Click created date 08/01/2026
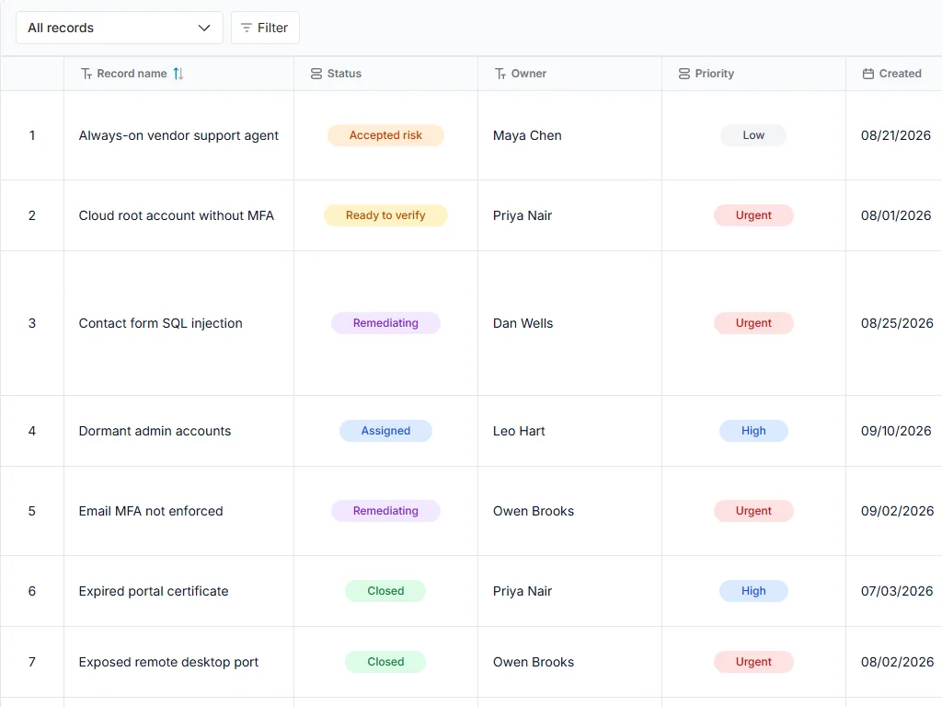 (x=896, y=215)
